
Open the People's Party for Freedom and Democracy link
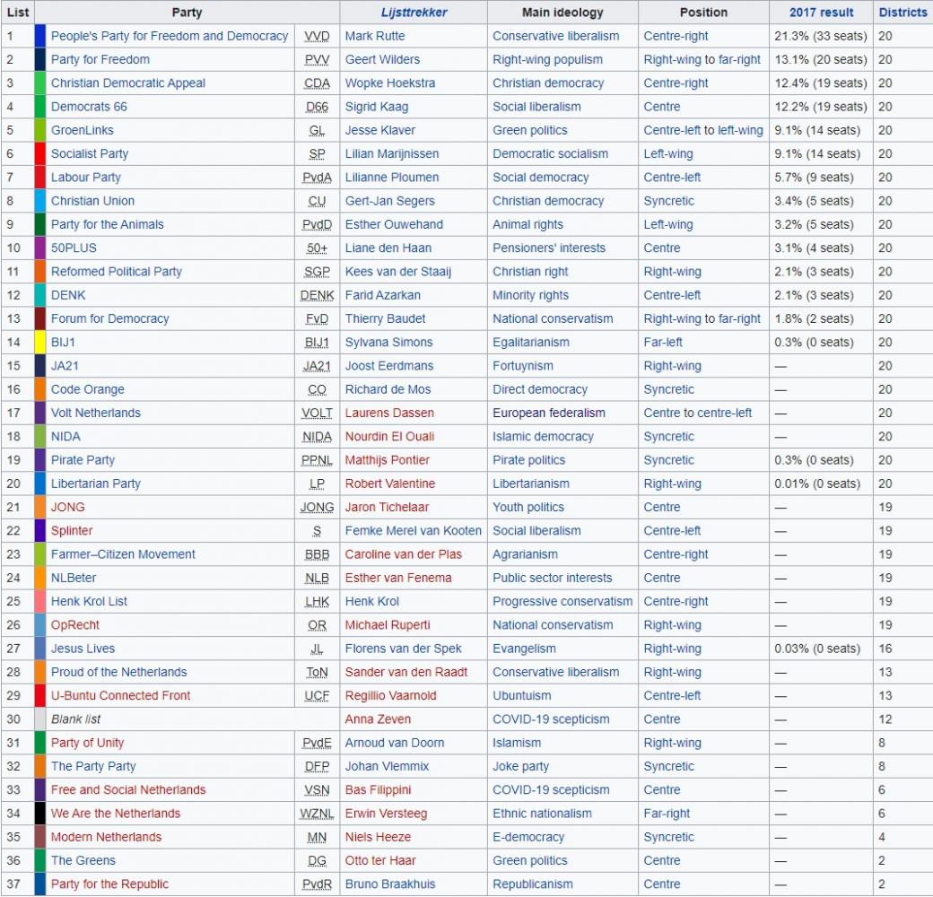170,37
